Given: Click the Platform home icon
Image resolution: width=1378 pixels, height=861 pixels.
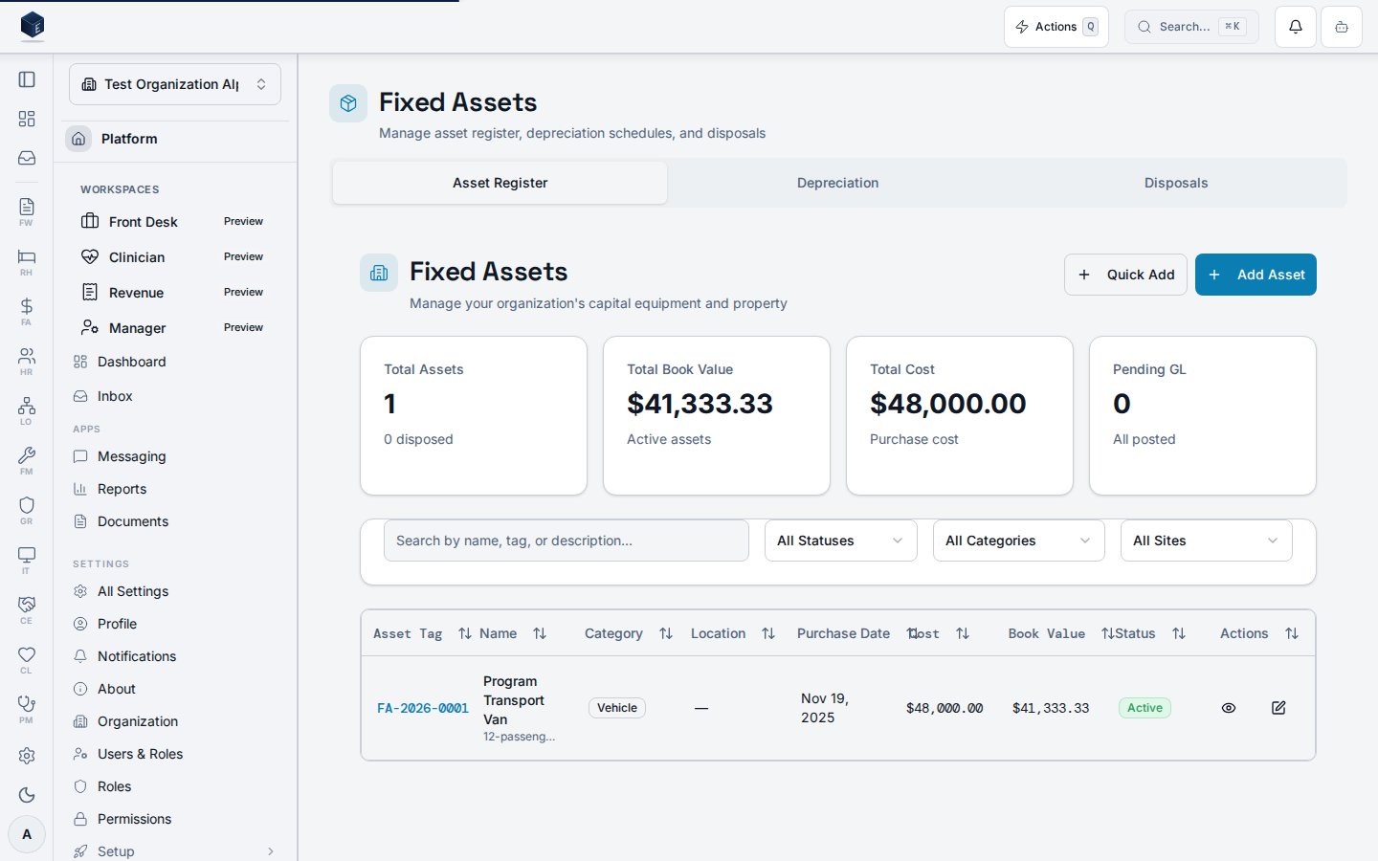Looking at the screenshot, I should [78, 139].
